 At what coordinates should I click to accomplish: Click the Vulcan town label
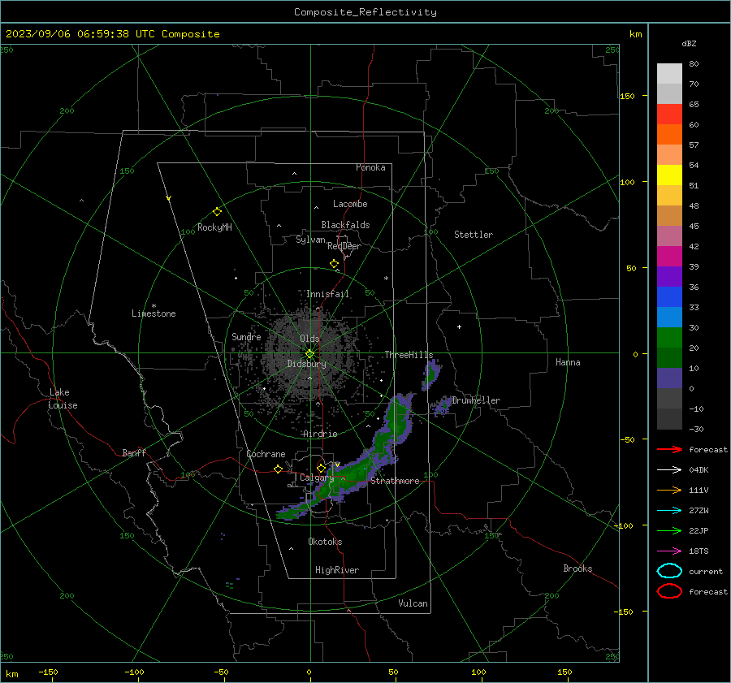tap(413, 603)
